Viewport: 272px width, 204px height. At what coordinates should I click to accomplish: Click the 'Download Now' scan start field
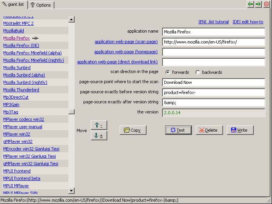214,82
